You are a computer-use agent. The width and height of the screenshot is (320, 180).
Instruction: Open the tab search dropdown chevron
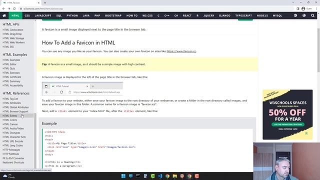(x=293, y=2)
